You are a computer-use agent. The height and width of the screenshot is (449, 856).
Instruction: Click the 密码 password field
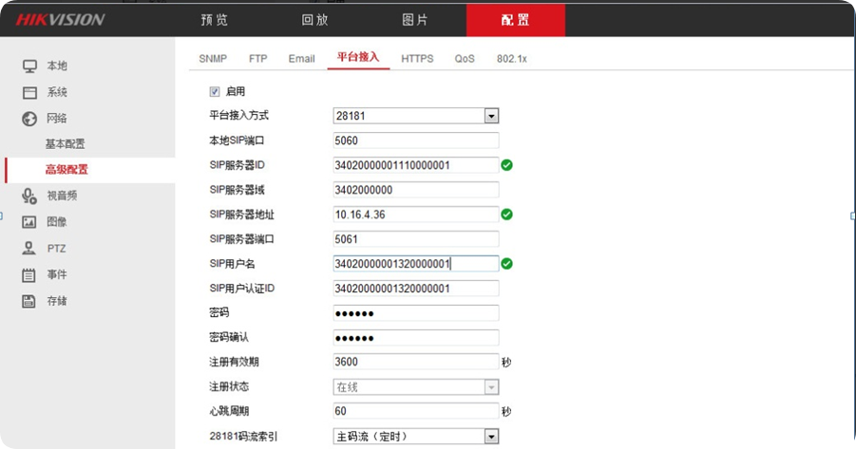click(415, 312)
